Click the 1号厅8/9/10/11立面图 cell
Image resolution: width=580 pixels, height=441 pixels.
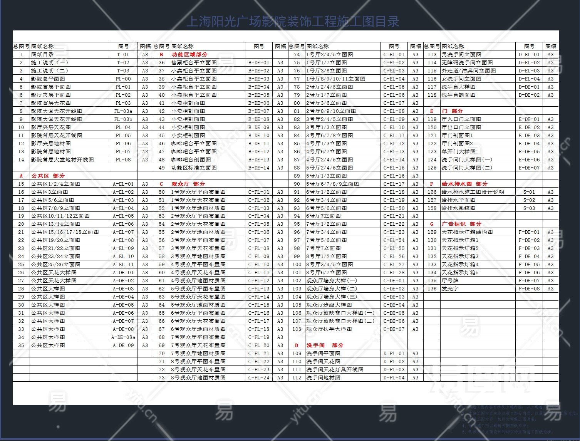(335, 79)
